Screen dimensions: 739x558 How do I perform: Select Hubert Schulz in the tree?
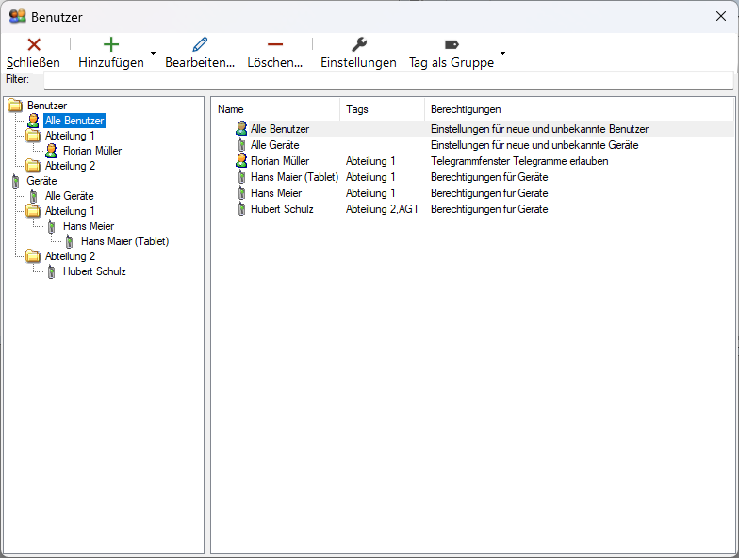point(94,271)
